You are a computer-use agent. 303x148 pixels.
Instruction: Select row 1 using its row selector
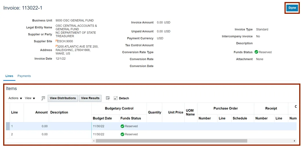click(x=8, y=126)
